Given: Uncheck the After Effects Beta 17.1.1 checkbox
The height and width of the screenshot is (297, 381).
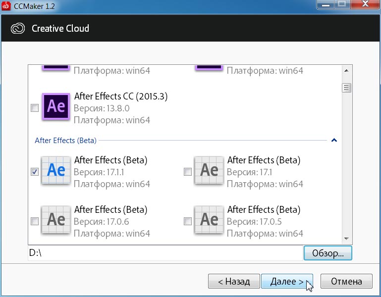Looking at the screenshot, I should point(35,172).
